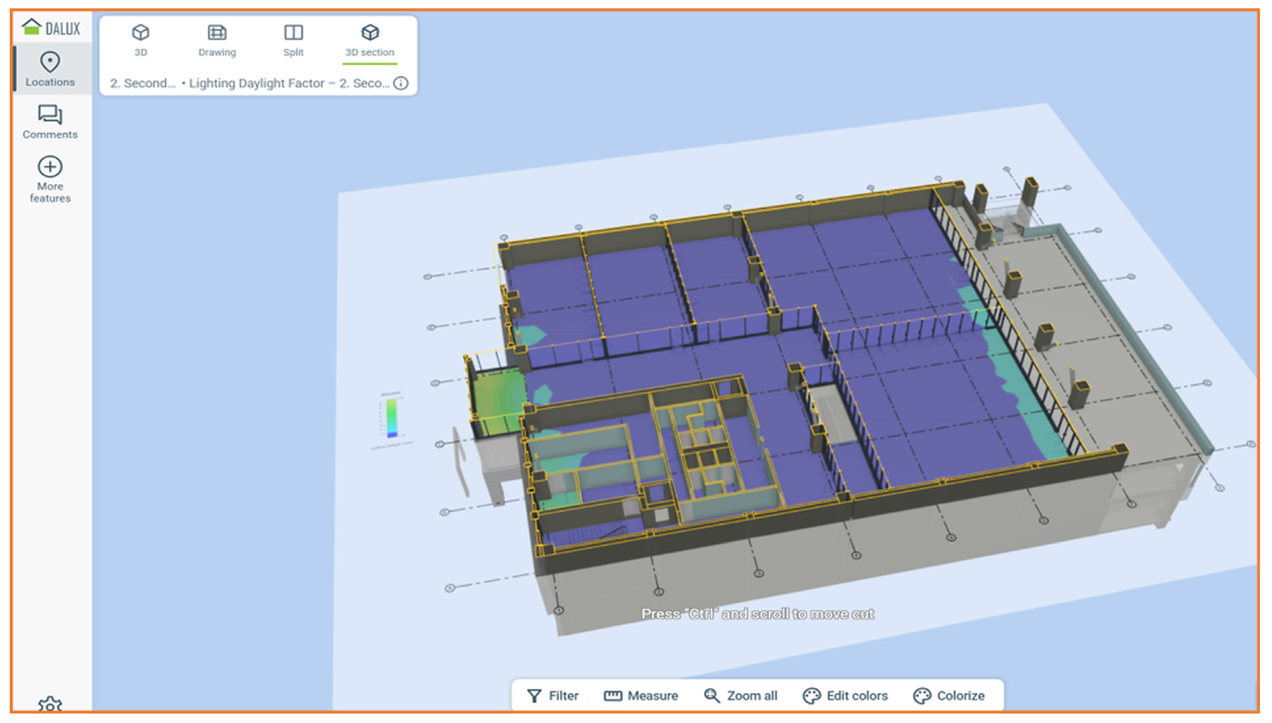Click the '2. Second...' level label
Screen dimensions: 1272x723
click(x=143, y=83)
